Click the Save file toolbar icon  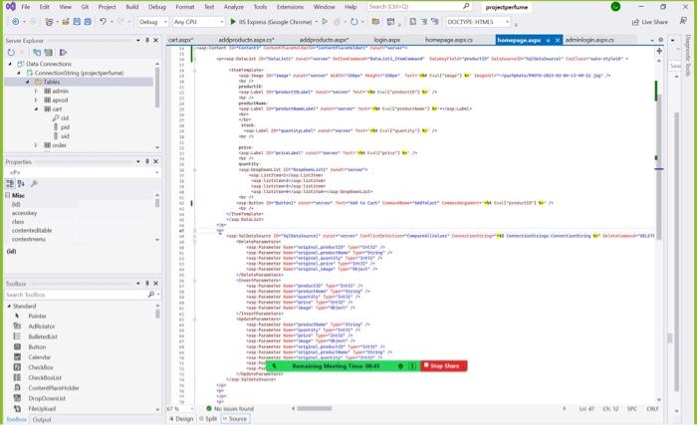77,22
